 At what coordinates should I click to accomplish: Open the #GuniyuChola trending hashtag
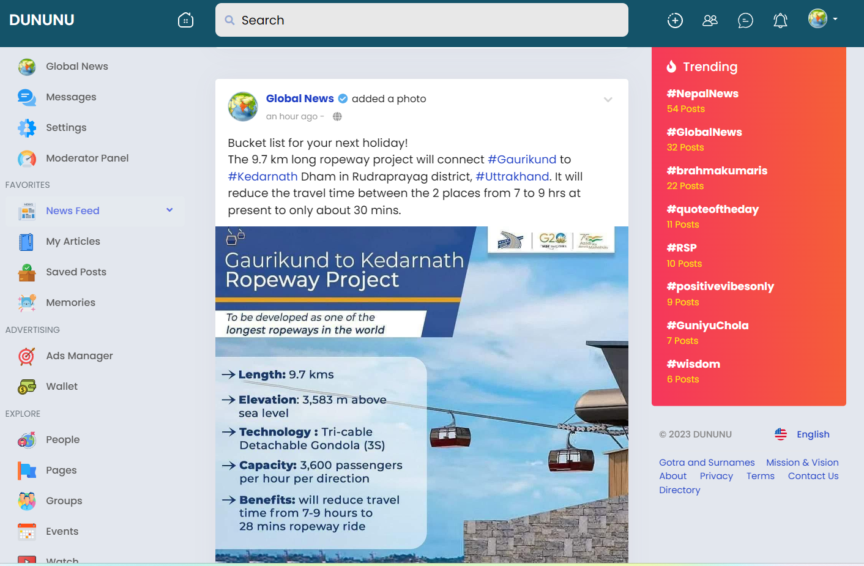tap(707, 326)
